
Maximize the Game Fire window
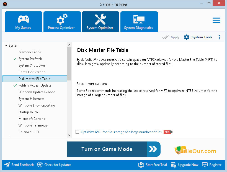209,3
